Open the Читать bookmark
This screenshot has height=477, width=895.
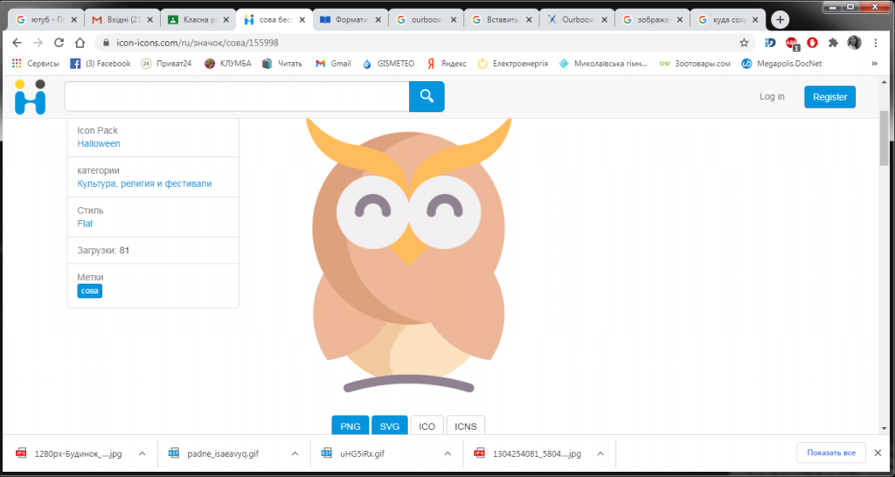(x=282, y=63)
